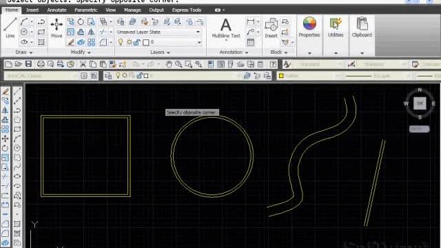This screenshot has height=248, width=441.
Task: Expand the Annotation panel in the ribbon
Action: point(234,52)
